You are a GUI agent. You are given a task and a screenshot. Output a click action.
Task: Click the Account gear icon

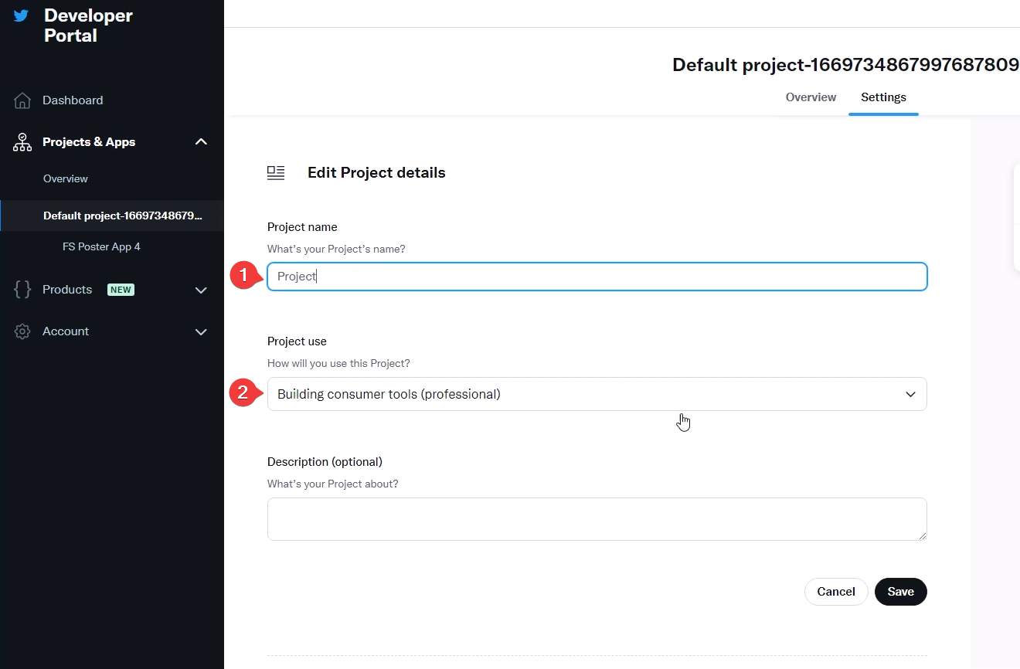tap(22, 331)
